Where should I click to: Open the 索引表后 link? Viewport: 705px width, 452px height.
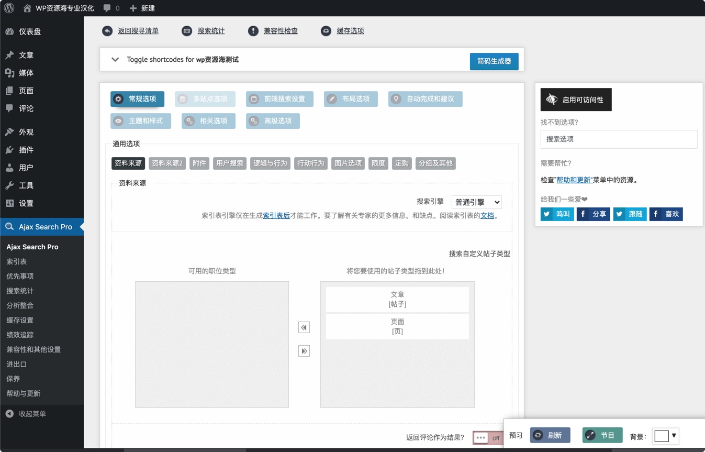tap(276, 215)
